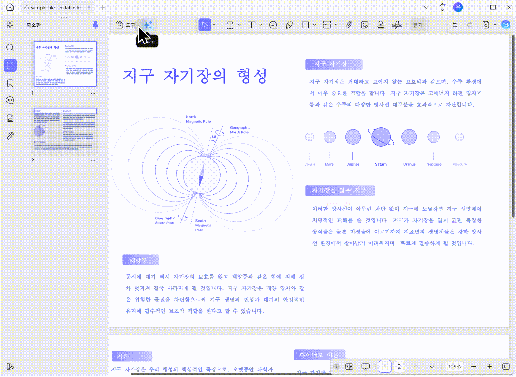
Task: Click the save file icon
Action: point(486,25)
